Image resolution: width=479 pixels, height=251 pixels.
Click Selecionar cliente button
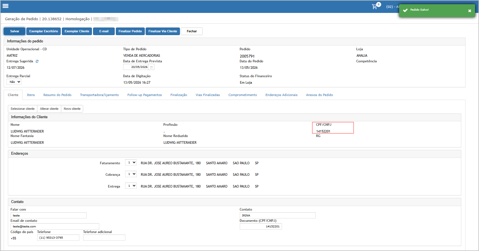[22, 109]
